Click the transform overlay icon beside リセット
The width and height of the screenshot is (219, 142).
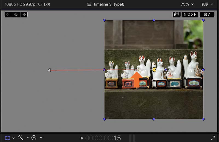[x=177, y=15]
